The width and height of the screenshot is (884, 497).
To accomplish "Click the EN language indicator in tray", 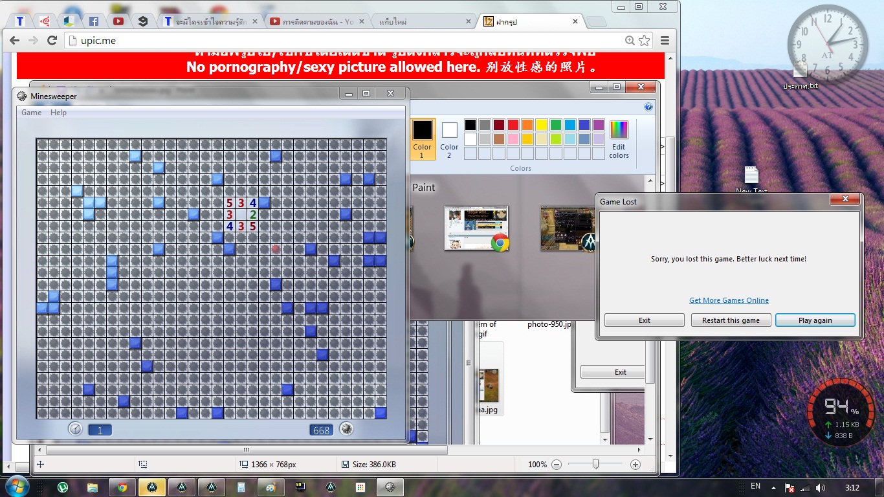I will [755, 486].
